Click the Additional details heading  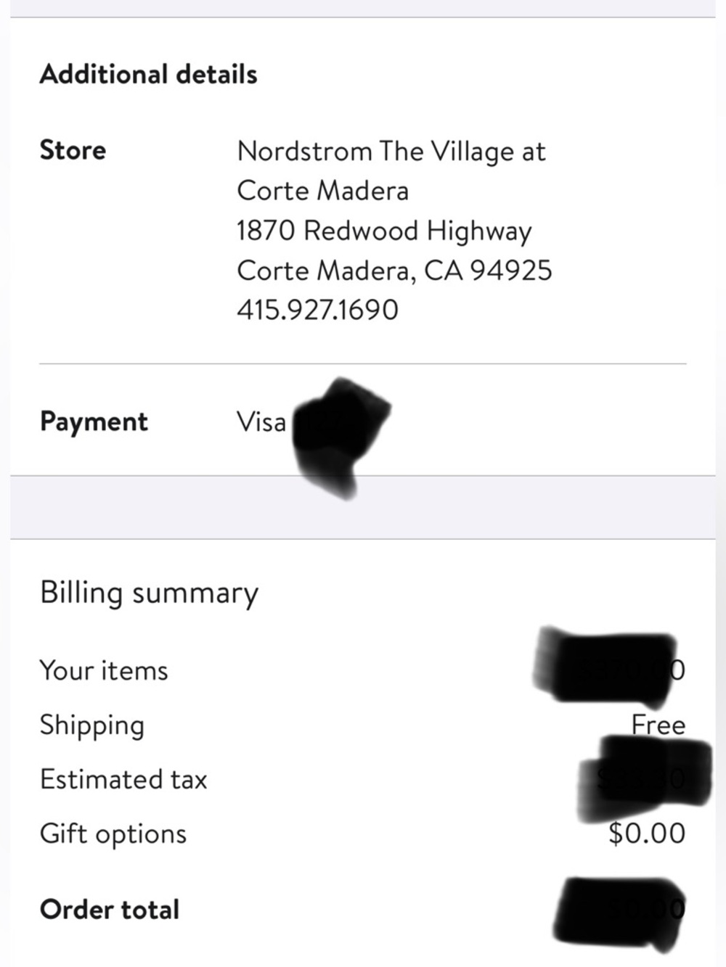pos(148,74)
